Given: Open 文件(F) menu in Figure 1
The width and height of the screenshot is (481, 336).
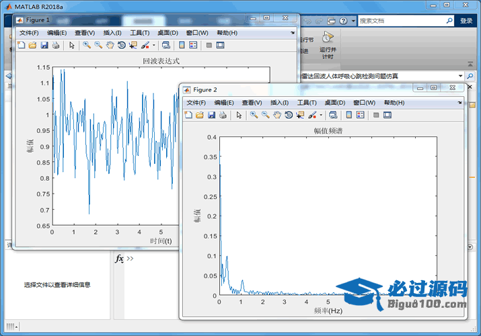Looking at the screenshot, I should tap(29, 33).
